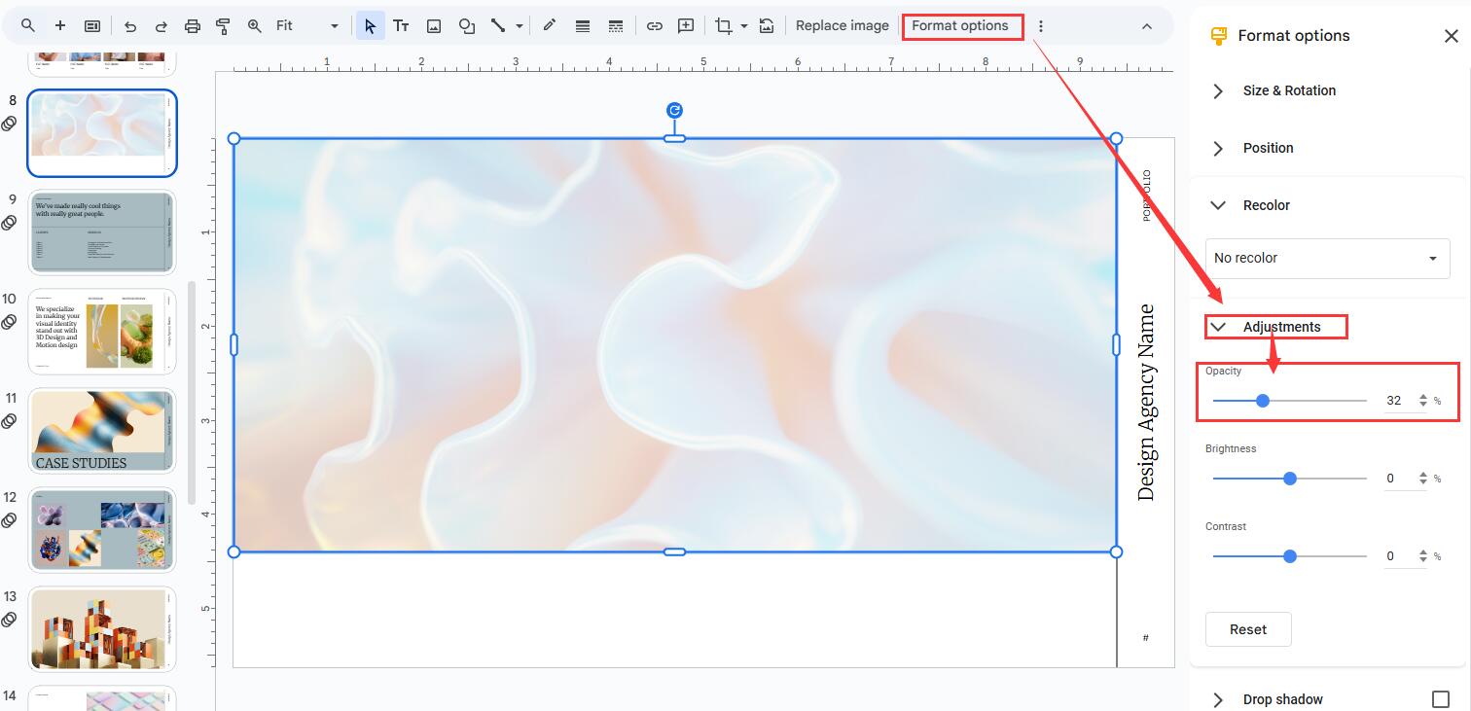Add a comment
This screenshot has height=711, width=1471.
pos(686,26)
